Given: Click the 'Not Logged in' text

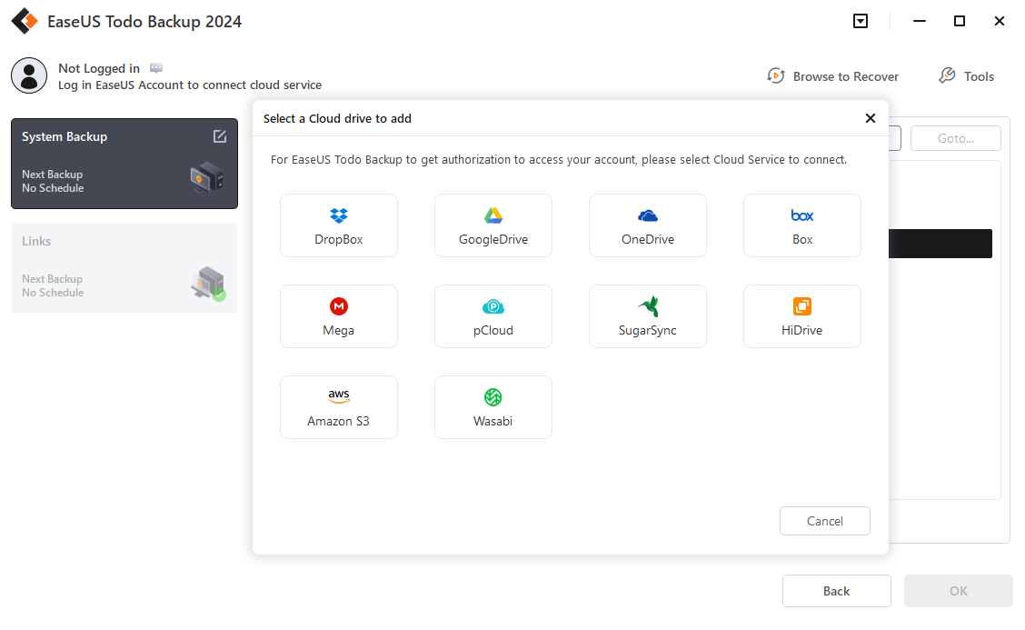Looking at the screenshot, I should [99, 68].
